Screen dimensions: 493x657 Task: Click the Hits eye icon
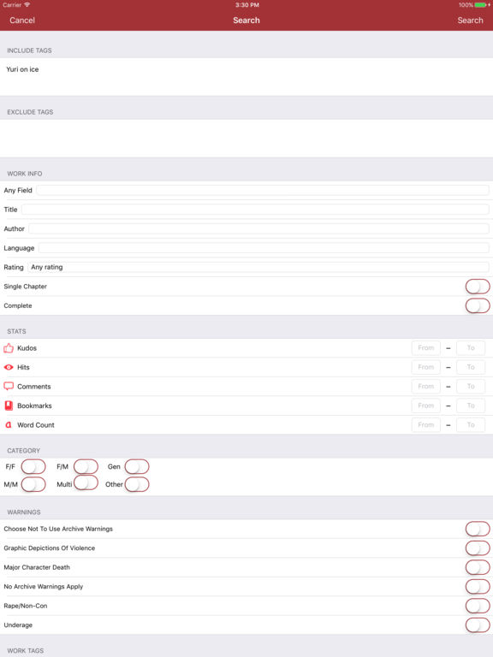point(9,367)
